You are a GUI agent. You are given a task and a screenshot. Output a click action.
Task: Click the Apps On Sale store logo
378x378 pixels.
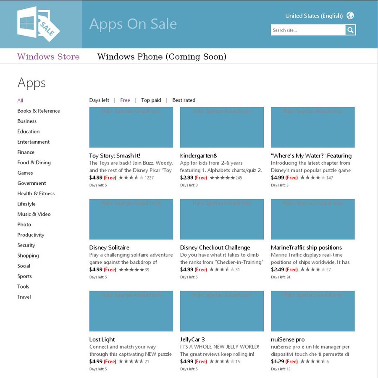[x=39, y=24]
